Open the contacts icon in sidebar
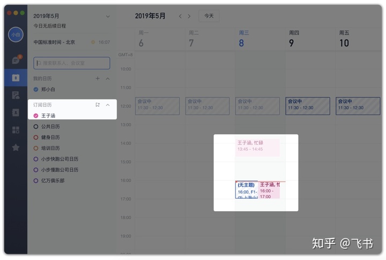This screenshot has width=386, height=260. coord(16,112)
